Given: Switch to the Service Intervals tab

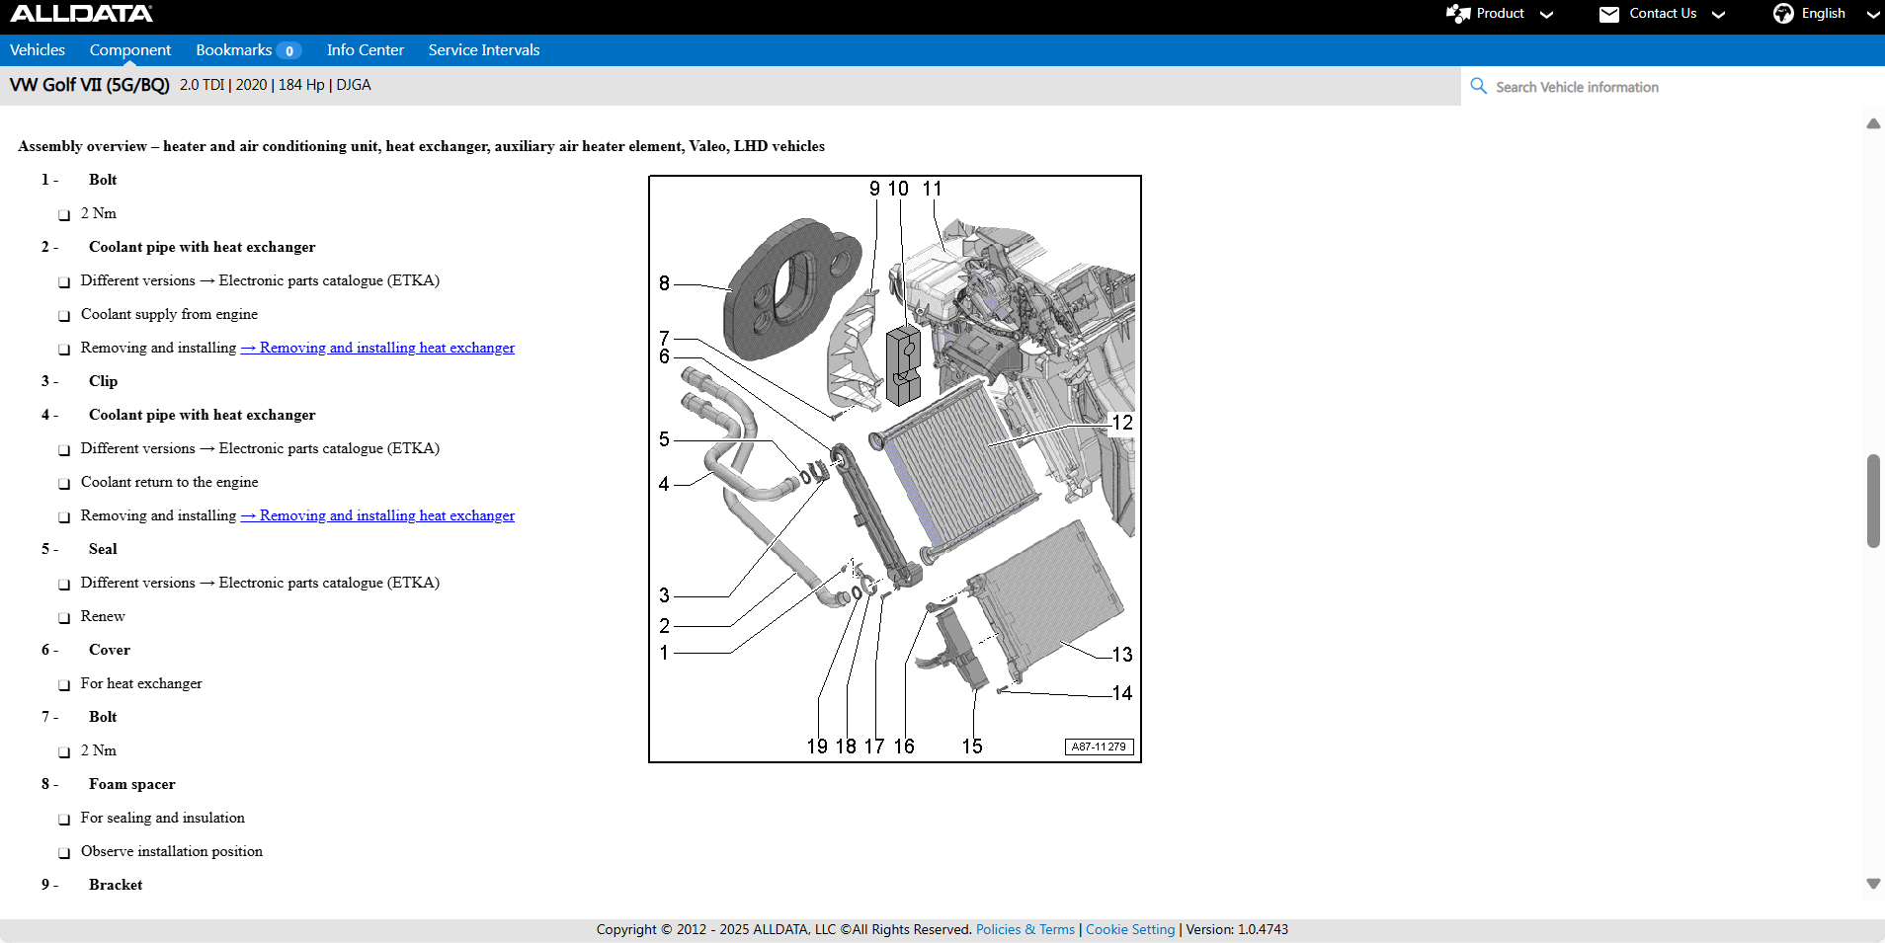Looking at the screenshot, I should (484, 50).
